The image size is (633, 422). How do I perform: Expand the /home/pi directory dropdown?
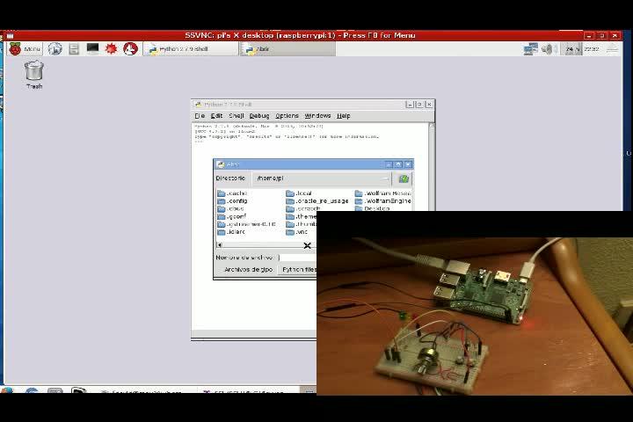click(322, 178)
